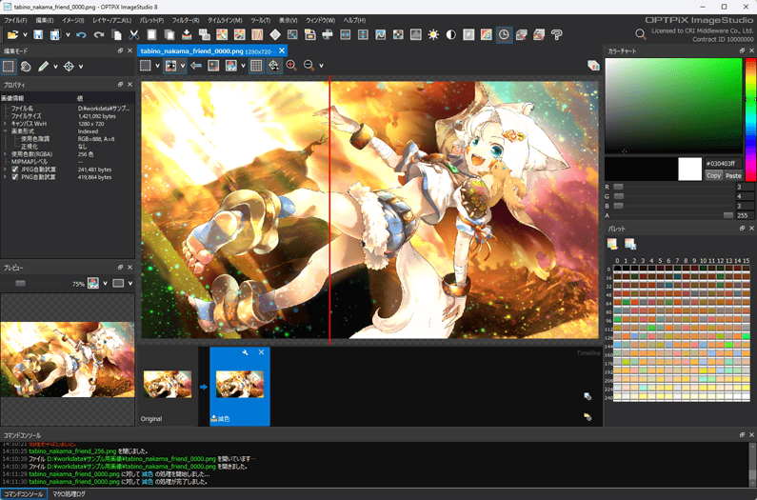
Task: Click the first palette icon in パレット panel
Action: [612, 244]
